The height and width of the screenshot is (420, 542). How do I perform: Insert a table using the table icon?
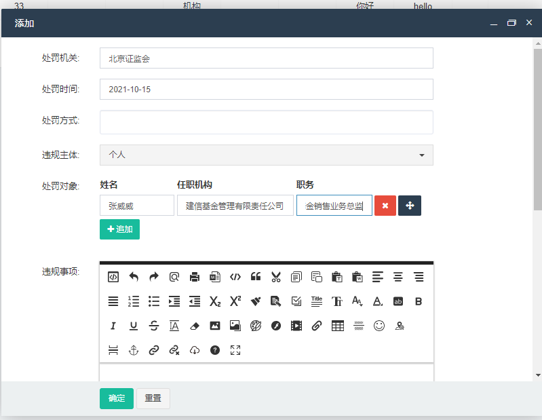pyautogui.click(x=337, y=325)
